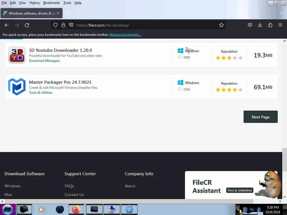Open the Mac footer link
Viewport: 287px width, 215px height.
[8, 195]
